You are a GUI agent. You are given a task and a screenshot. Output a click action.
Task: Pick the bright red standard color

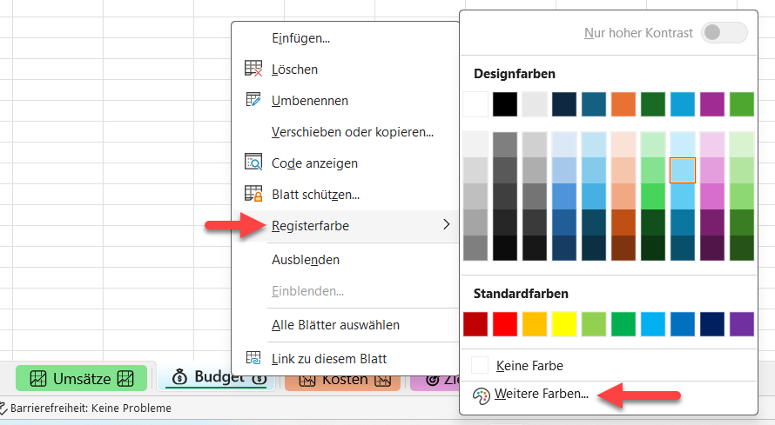coord(505,324)
